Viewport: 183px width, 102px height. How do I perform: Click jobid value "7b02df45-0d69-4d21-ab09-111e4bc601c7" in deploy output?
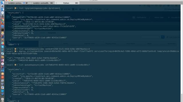tap(39, 60)
